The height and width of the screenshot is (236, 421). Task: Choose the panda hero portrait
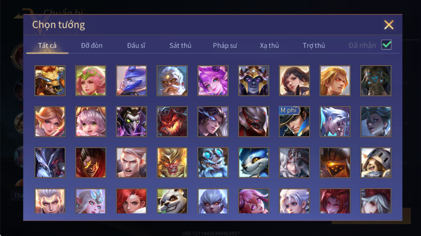click(172, 201)
